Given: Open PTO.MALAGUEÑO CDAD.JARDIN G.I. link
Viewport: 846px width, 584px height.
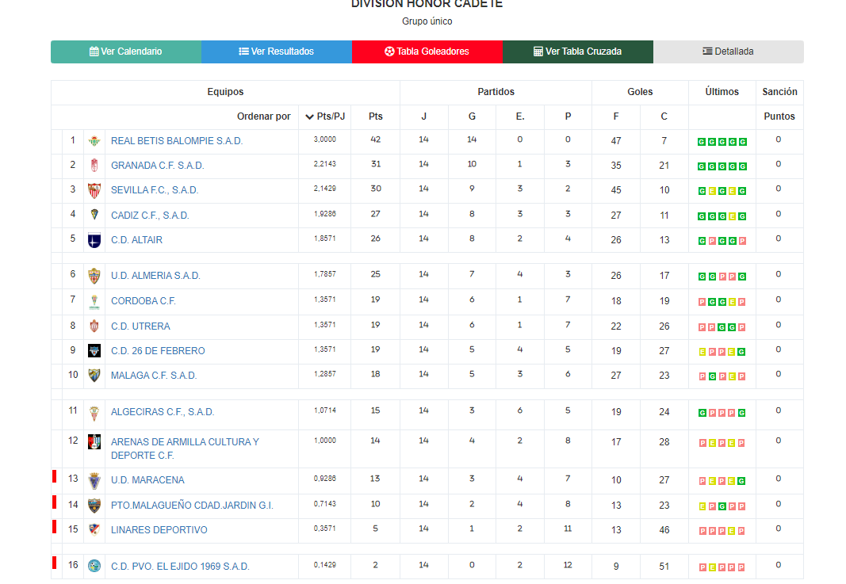Looking at the screenshot, I should [192, 506].
